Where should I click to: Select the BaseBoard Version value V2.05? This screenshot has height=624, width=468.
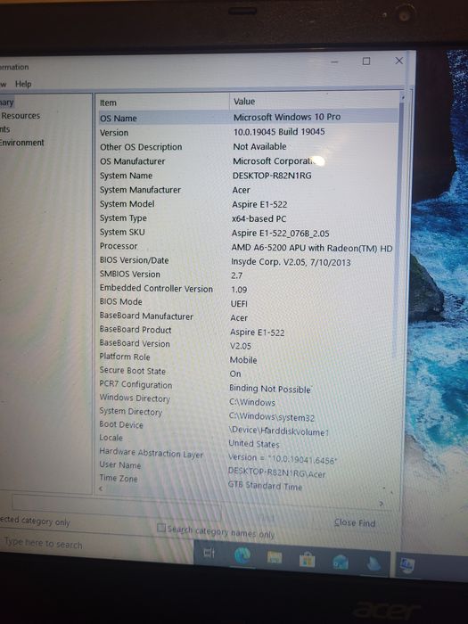pos(241,346)
